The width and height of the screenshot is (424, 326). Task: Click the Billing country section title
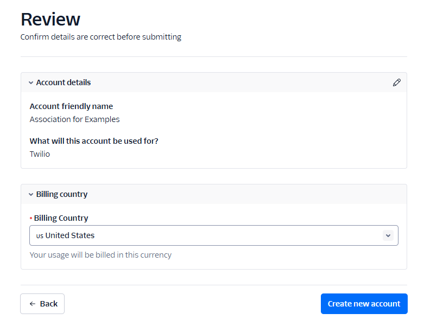point(62,194)
